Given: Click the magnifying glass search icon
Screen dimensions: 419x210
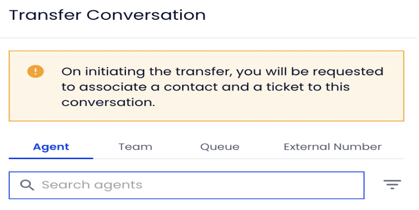Looking at the screenshot, I should 27,185.
